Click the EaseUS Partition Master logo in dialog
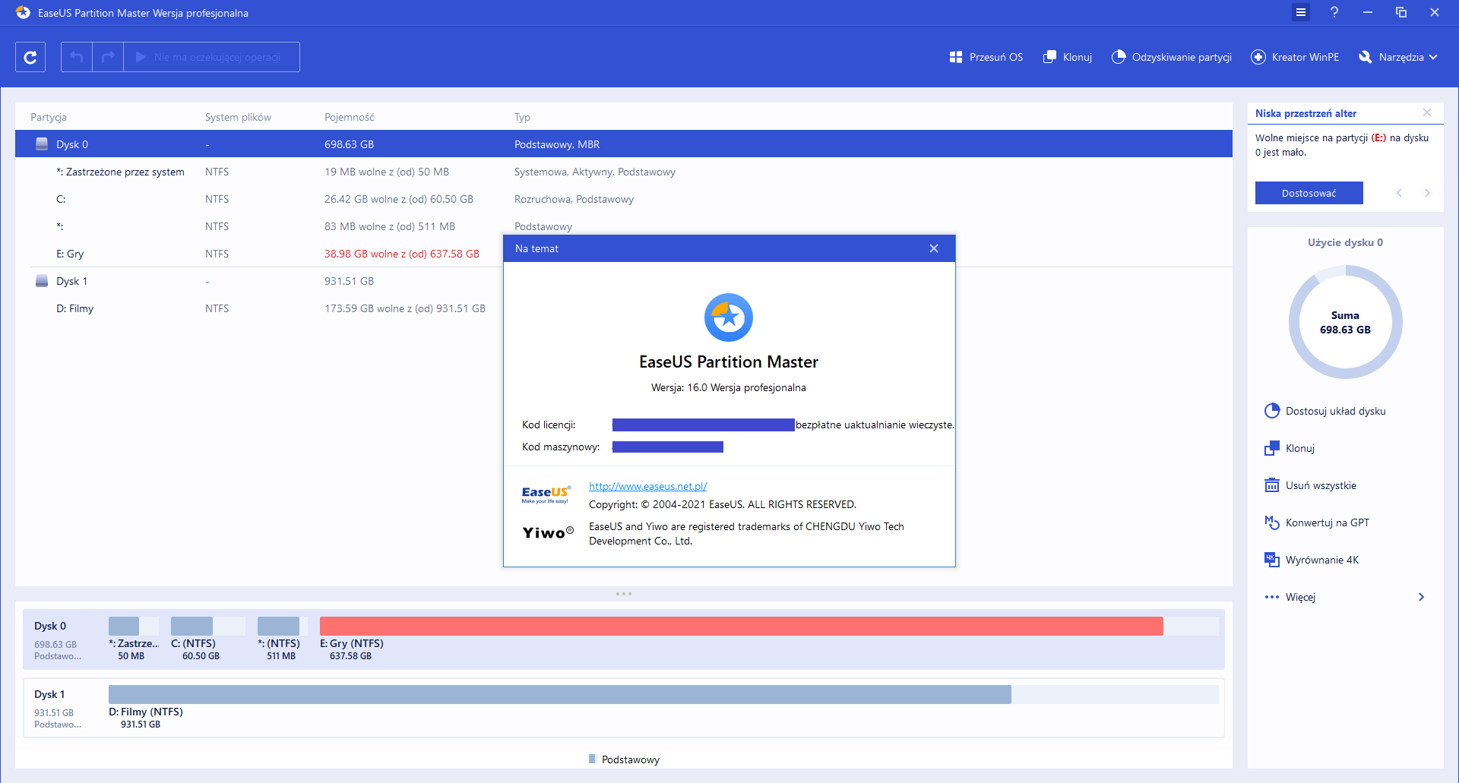Image resolution: width=1459 pixels, height=783 pixels. [729, 317]
